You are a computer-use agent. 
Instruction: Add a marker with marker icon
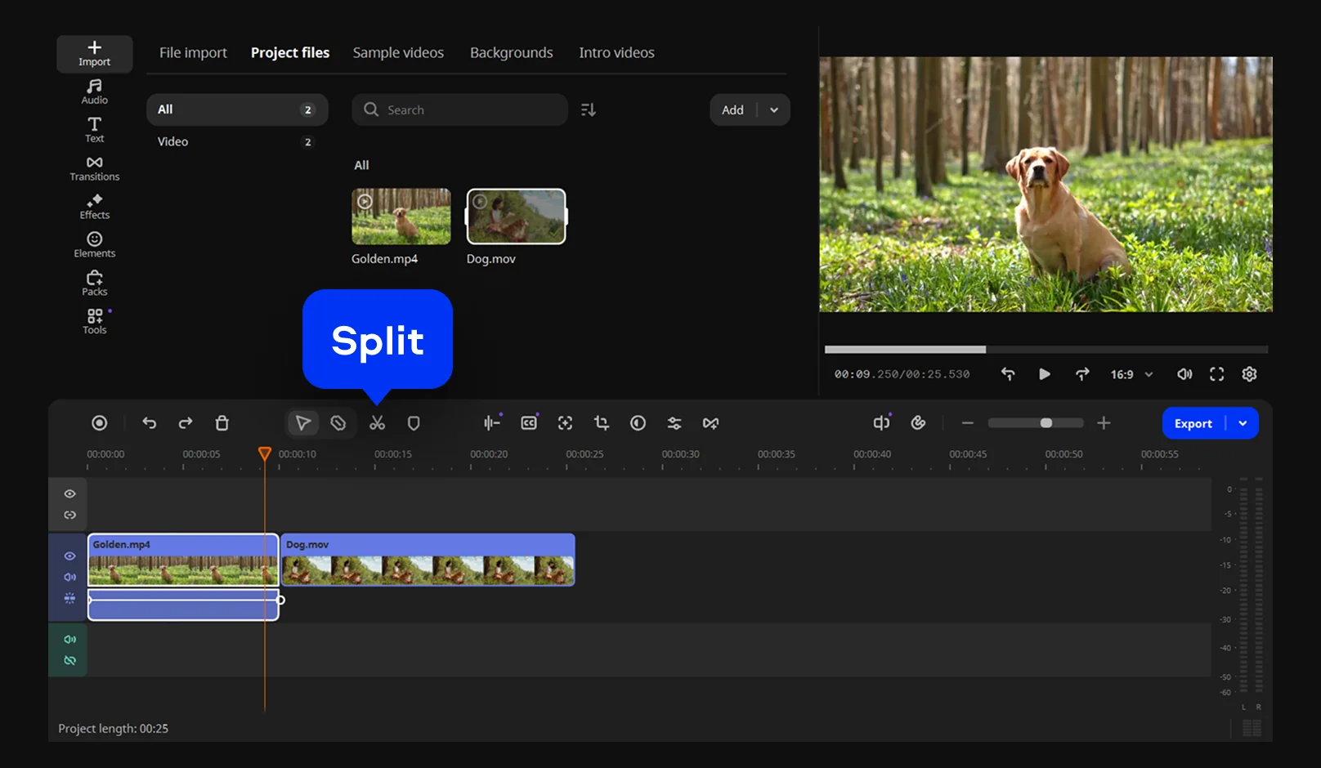(x=414, y=423)
